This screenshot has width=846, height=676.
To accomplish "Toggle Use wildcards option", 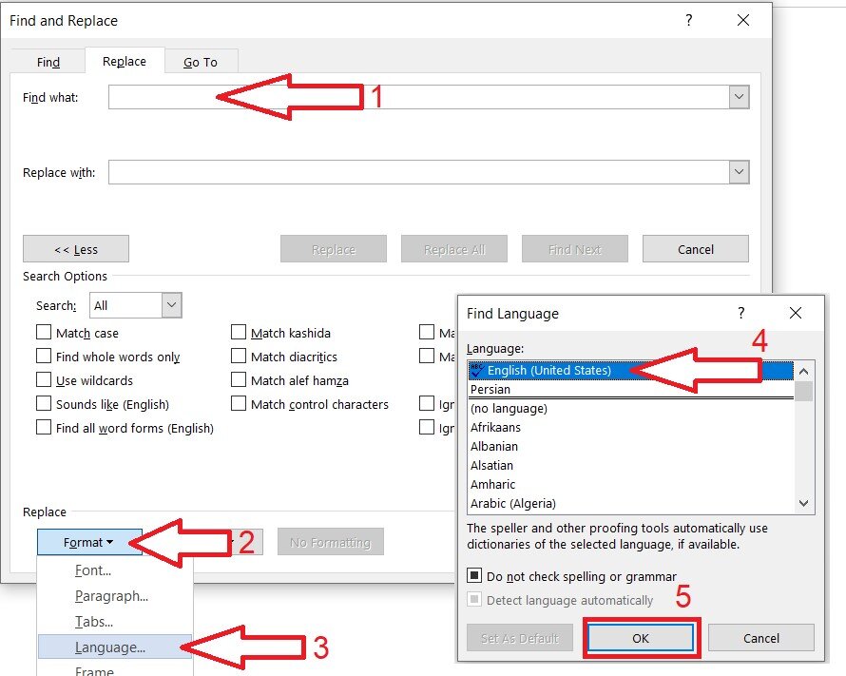I will (44, 381).
